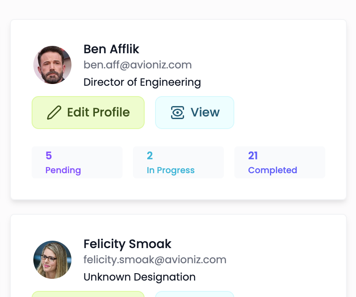Open the In Progress tasks label
This screenshot has height=297, width=356.
click(171, 170)
